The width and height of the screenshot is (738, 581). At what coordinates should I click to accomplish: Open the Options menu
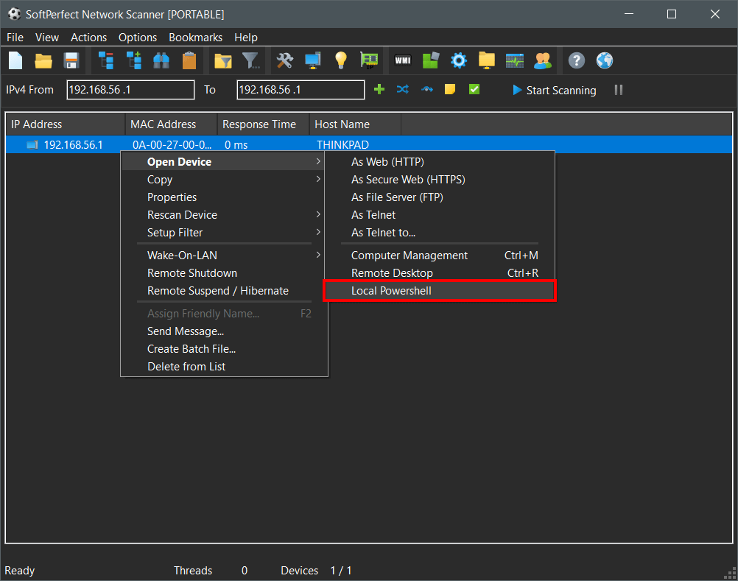pyautogui.click(x=138, y=38)
